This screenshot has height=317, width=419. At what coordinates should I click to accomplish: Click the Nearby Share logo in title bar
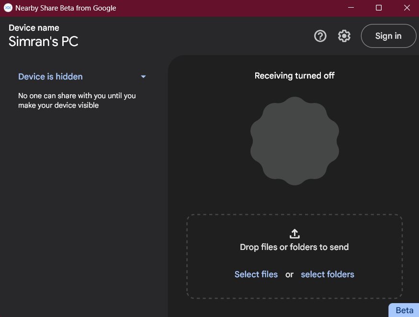click(x=8, y=8)
